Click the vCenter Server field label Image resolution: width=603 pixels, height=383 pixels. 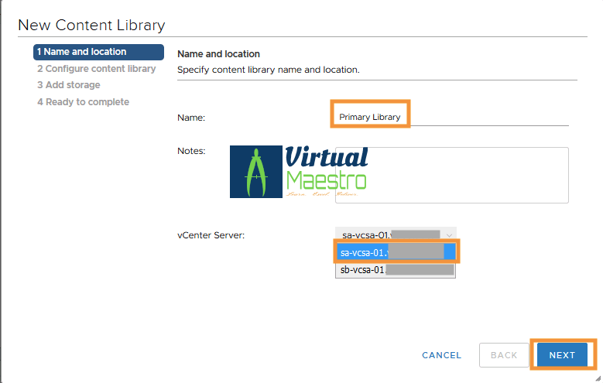coord(211,235)
